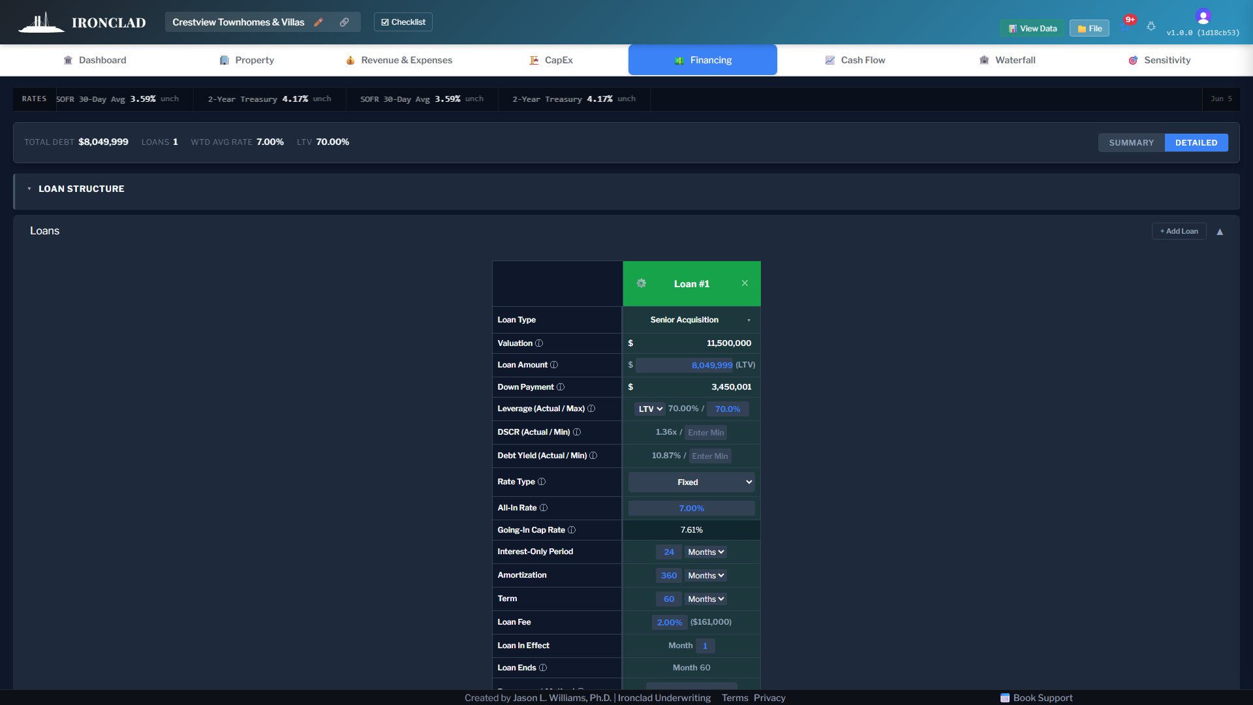This screenshot has height=705, width=1253.
Task: Open Loan #1 settings gear
Action: pos(642,283)
